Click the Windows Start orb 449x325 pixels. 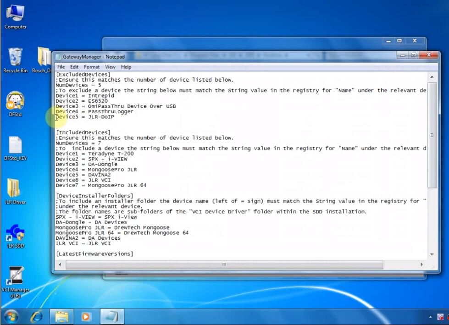pyautogui.click(x=11, y=317)
